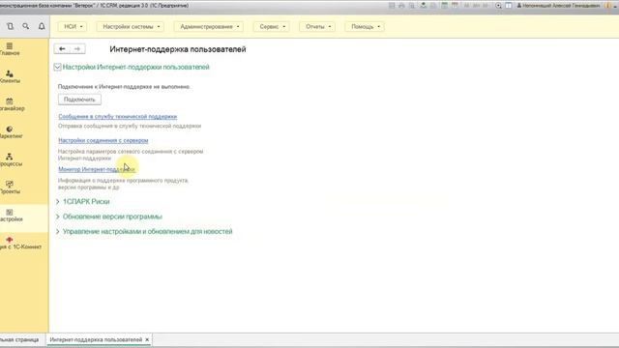This screenshot has height=348, width=619.
Task: Open Сообщение в службу технической поддержки link
Action: 118,116
